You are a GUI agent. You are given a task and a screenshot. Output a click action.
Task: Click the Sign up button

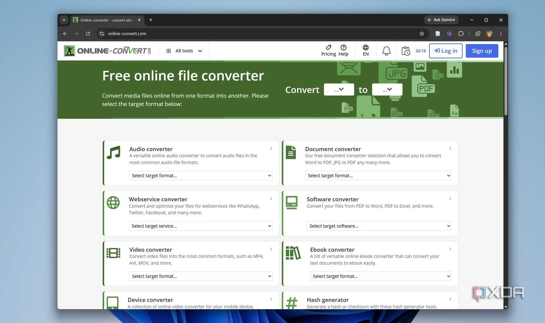[482, 51]
